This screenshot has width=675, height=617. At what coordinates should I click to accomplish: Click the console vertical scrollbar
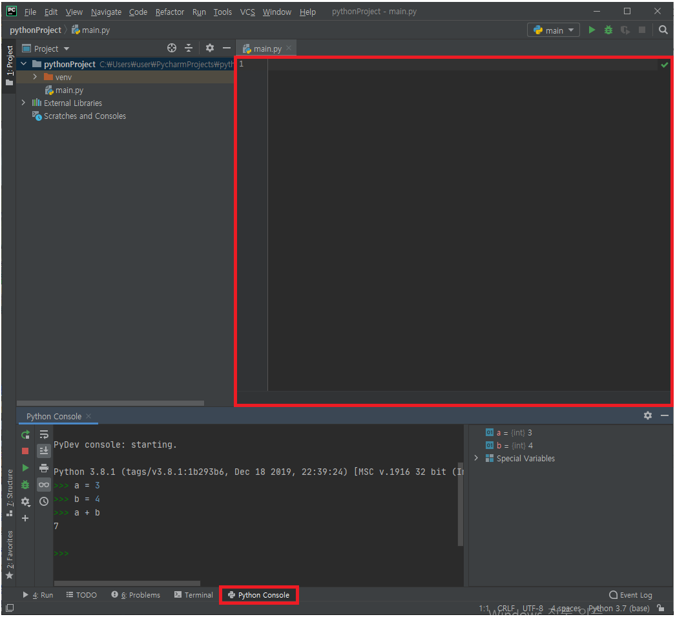click(x=460, y=504)
